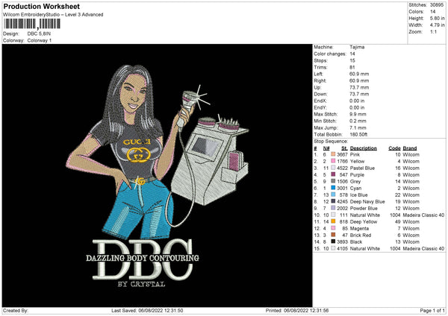Viewport: 448px width, 316px height.
Task: Click the Stop Sequence heading
Action: [x=331, y=142]
